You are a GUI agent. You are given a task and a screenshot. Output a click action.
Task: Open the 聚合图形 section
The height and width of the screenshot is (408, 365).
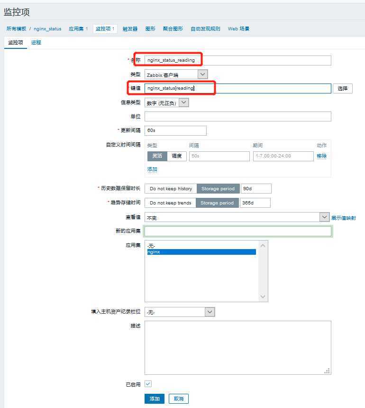[x=173, y=28]
